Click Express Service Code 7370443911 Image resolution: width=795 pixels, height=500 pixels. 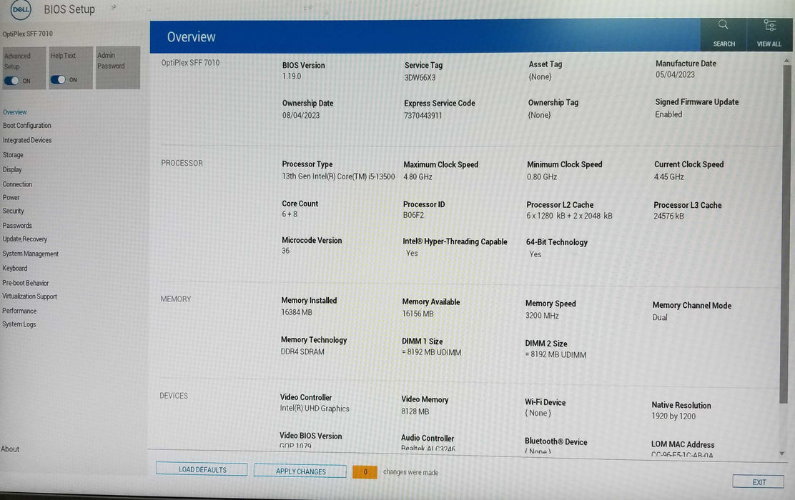click(x=423, y=116)
